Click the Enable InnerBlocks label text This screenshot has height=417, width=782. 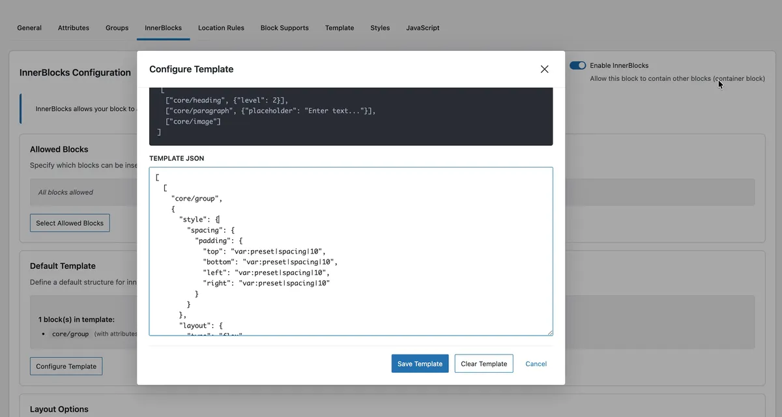[619, 65]
